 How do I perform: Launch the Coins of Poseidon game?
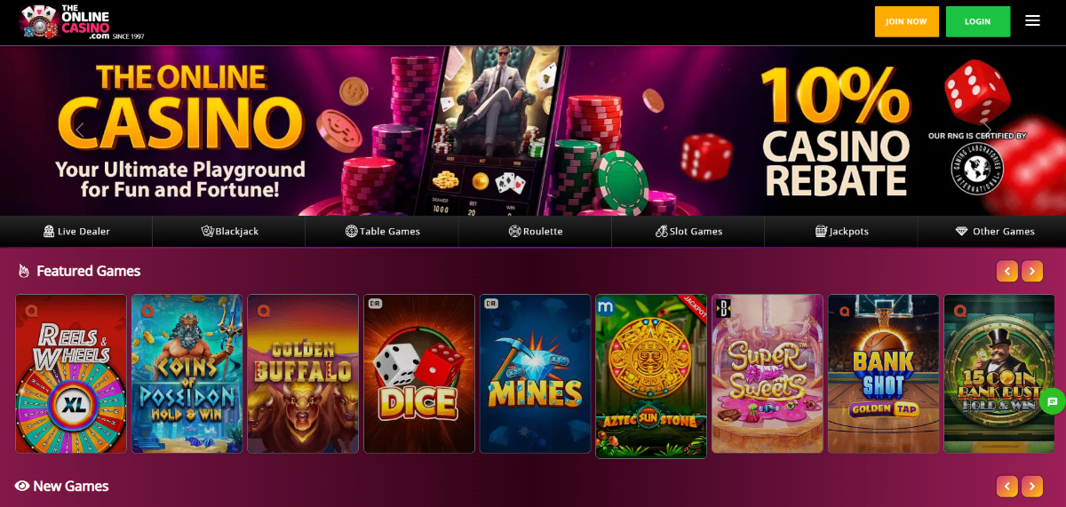(187, 374)
